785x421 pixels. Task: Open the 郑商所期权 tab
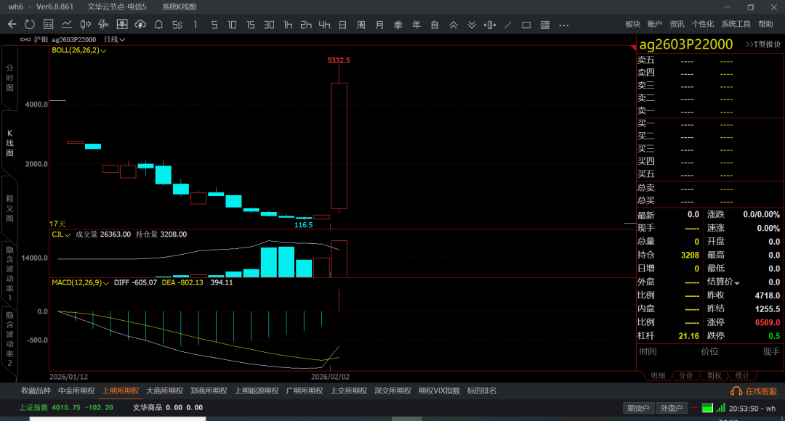click(x=209, y=391)
